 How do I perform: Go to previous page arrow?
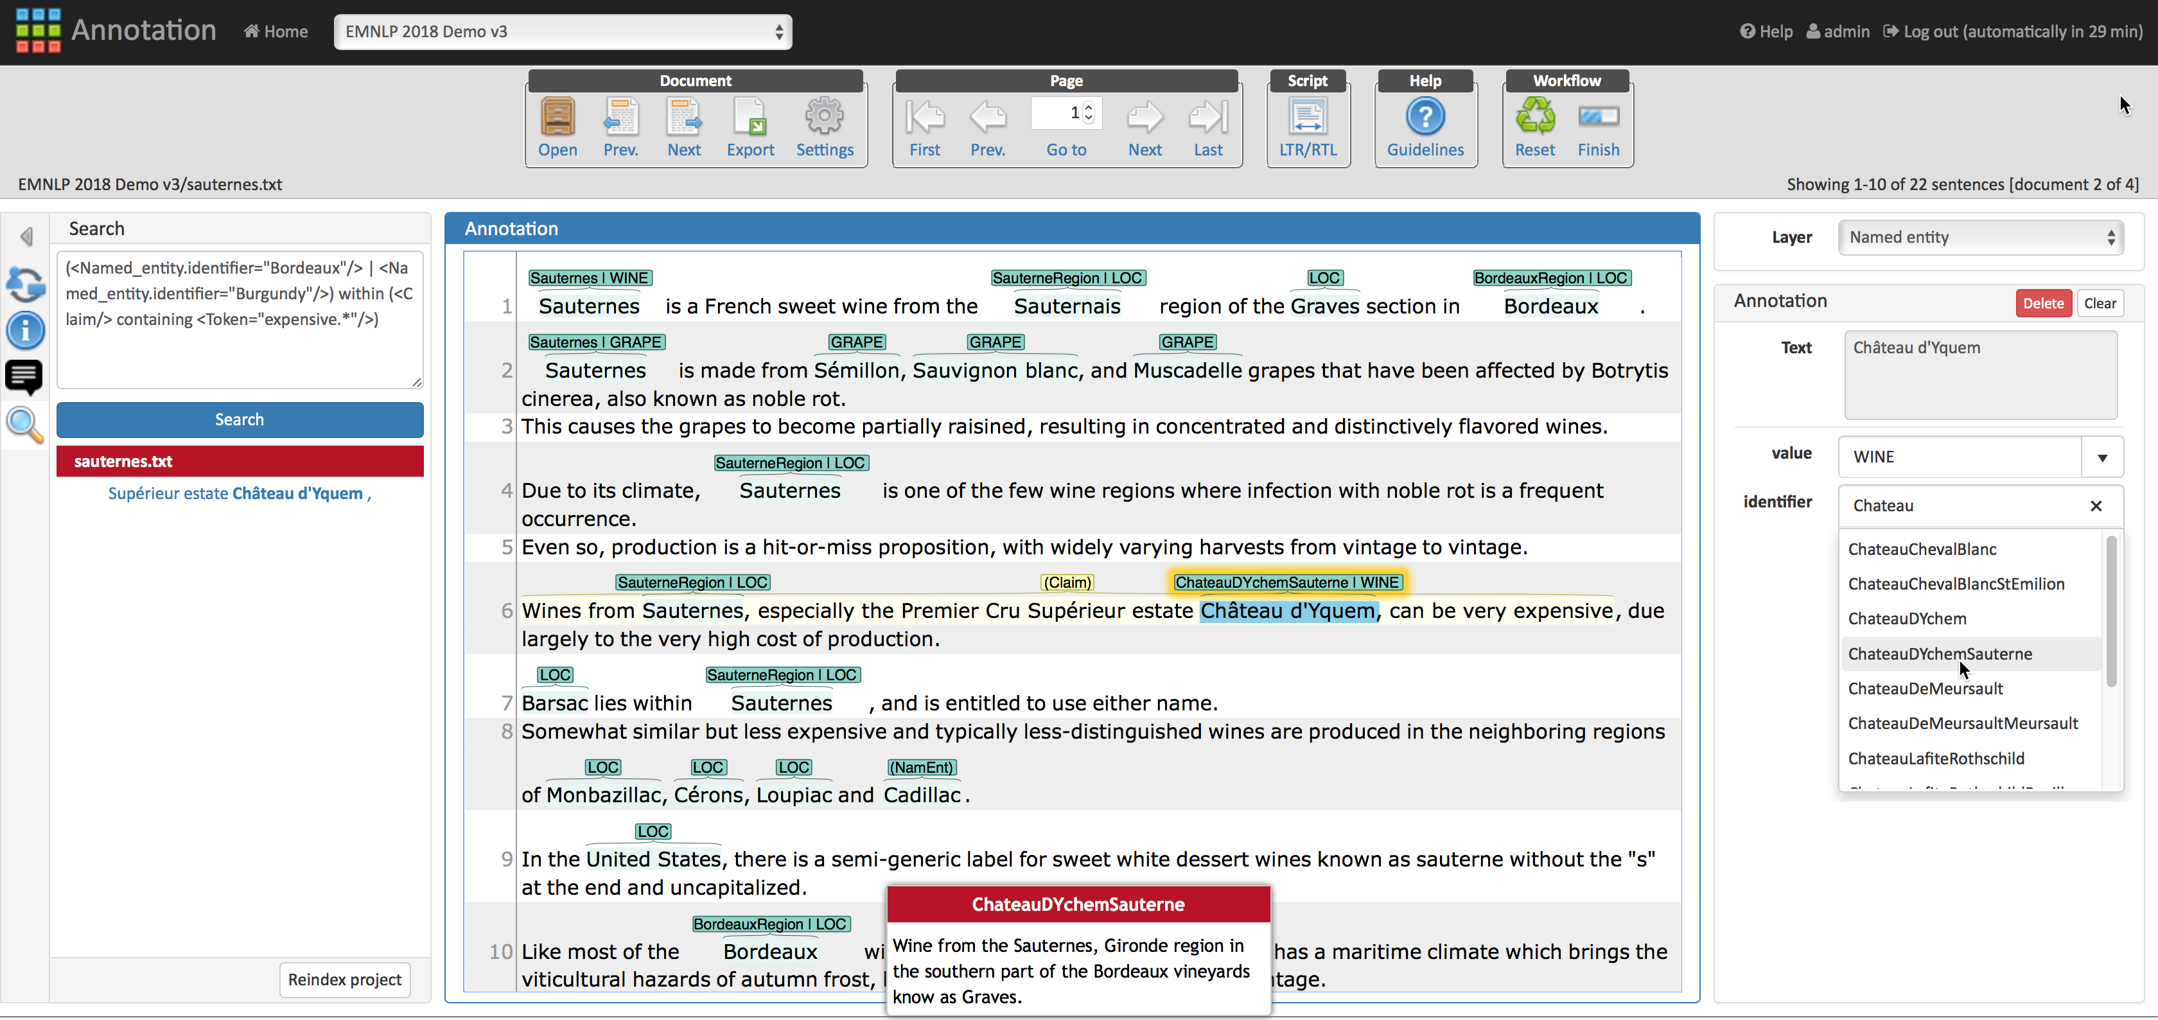point(988,127)
